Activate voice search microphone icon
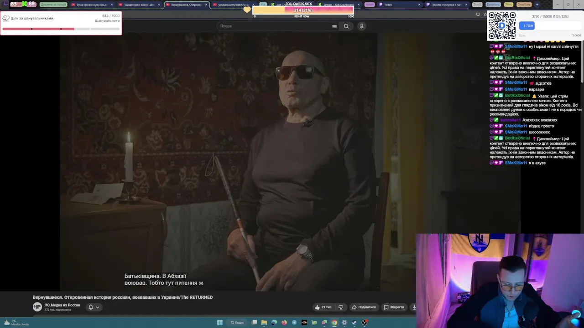The image size is (584, 328). click(361, 26)
